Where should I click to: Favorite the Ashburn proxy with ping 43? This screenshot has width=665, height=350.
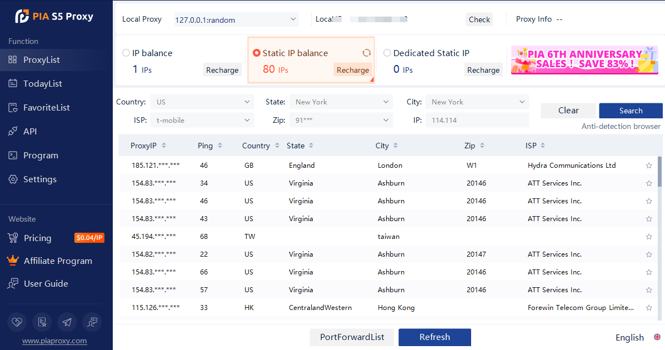[649, 219]
